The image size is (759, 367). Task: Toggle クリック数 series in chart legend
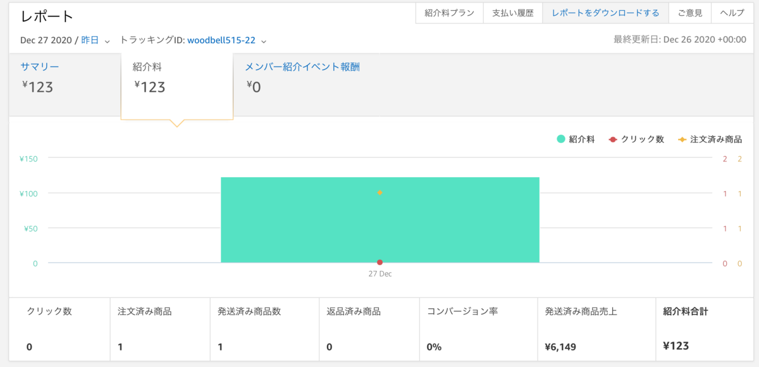[636, 139]
